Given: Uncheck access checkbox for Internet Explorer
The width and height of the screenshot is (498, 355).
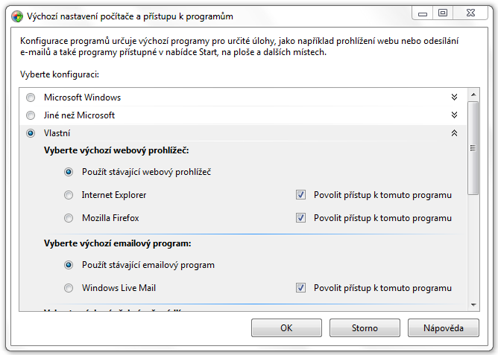Looking at the screenshot, I should click(300, 194).
